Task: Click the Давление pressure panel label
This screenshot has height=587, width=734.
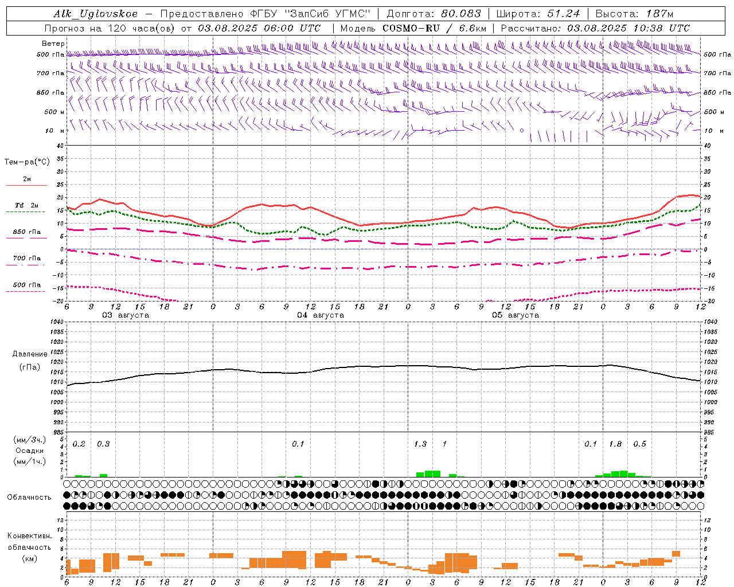Action: [x=30, y=354]
